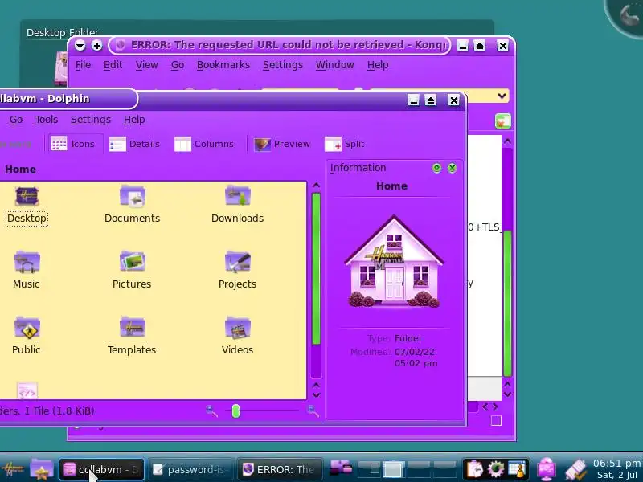Click the gear system tray icon

tap(496, 470)
